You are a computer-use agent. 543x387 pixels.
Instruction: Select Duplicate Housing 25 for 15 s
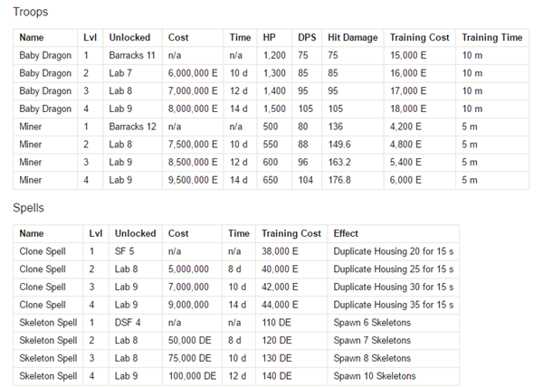[394, 269]
